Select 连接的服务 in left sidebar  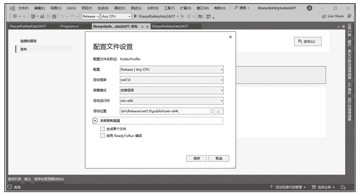coord(28,41)
